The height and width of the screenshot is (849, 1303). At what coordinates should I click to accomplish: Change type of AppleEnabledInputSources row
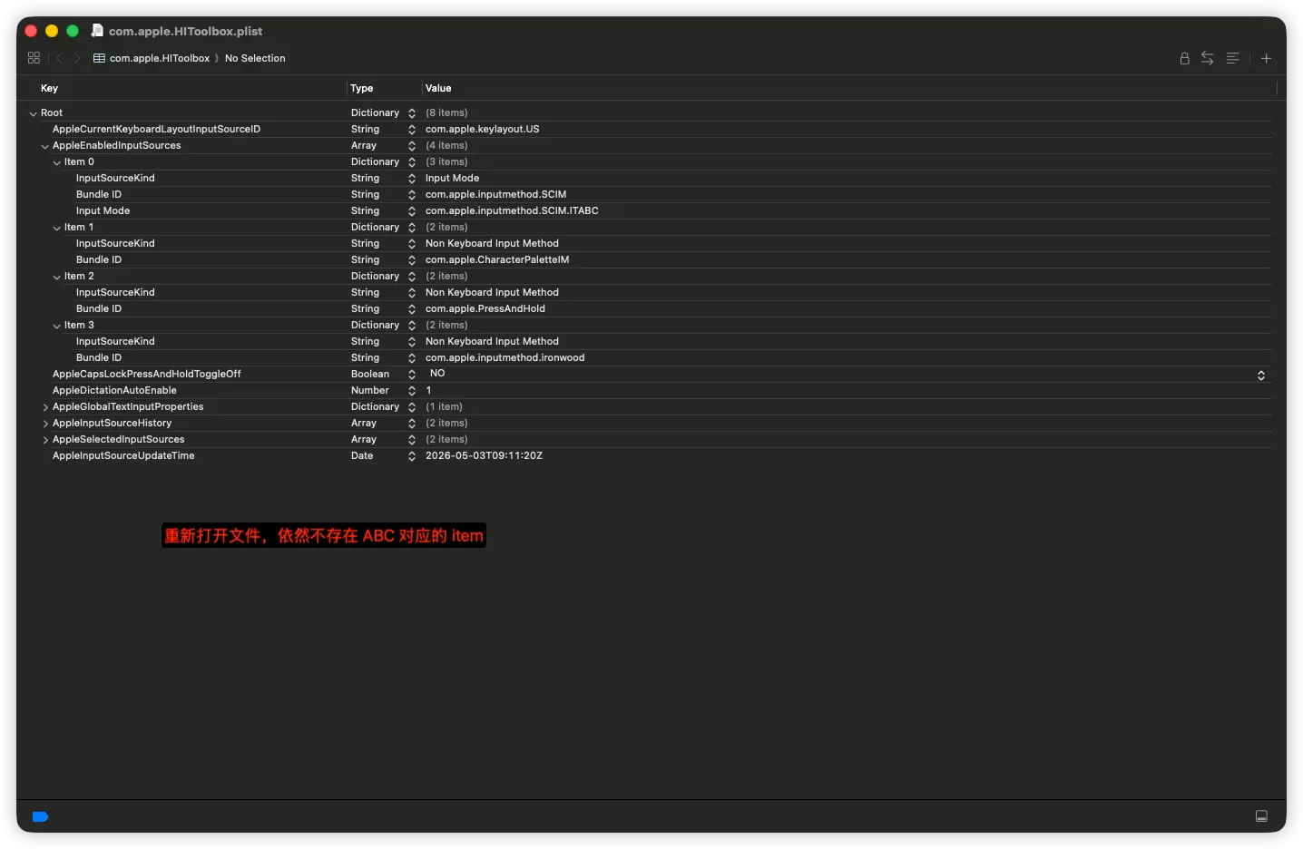click(412, 146)
